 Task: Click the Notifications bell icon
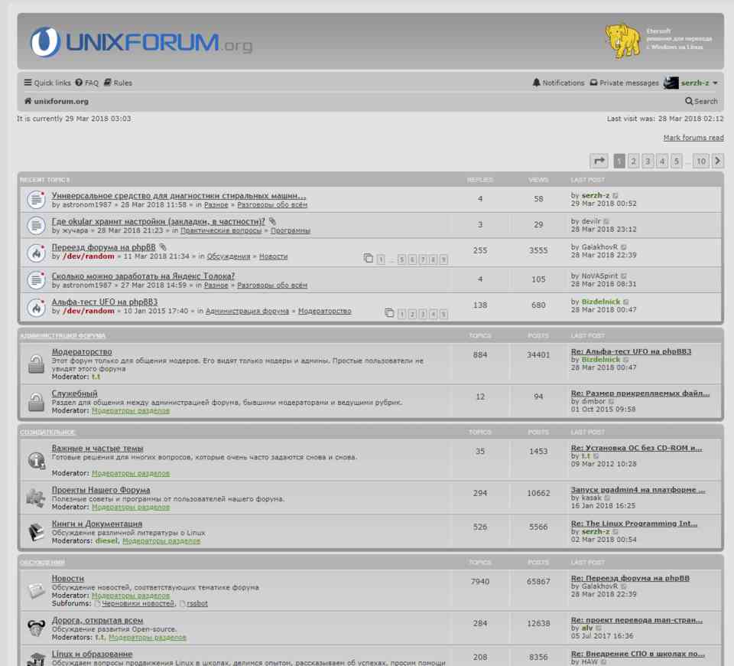537,83
